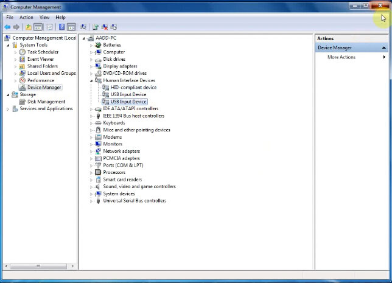Image resolution: width=392 pixels, height=283 pixels.
Task: Select IEEE 1394 Bus host controllers
Action: pos(134,116)
